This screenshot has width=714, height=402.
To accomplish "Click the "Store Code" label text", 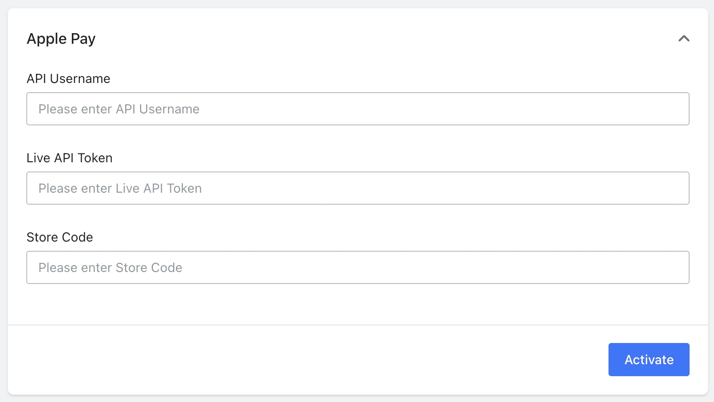I will coord(60,237).
